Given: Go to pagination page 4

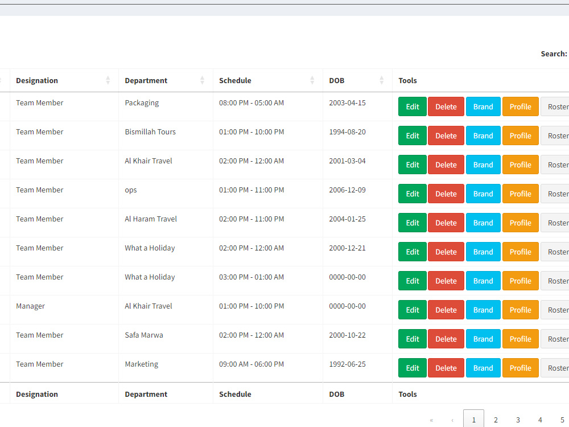Looking at the screenshot, I should coord(540,420).
